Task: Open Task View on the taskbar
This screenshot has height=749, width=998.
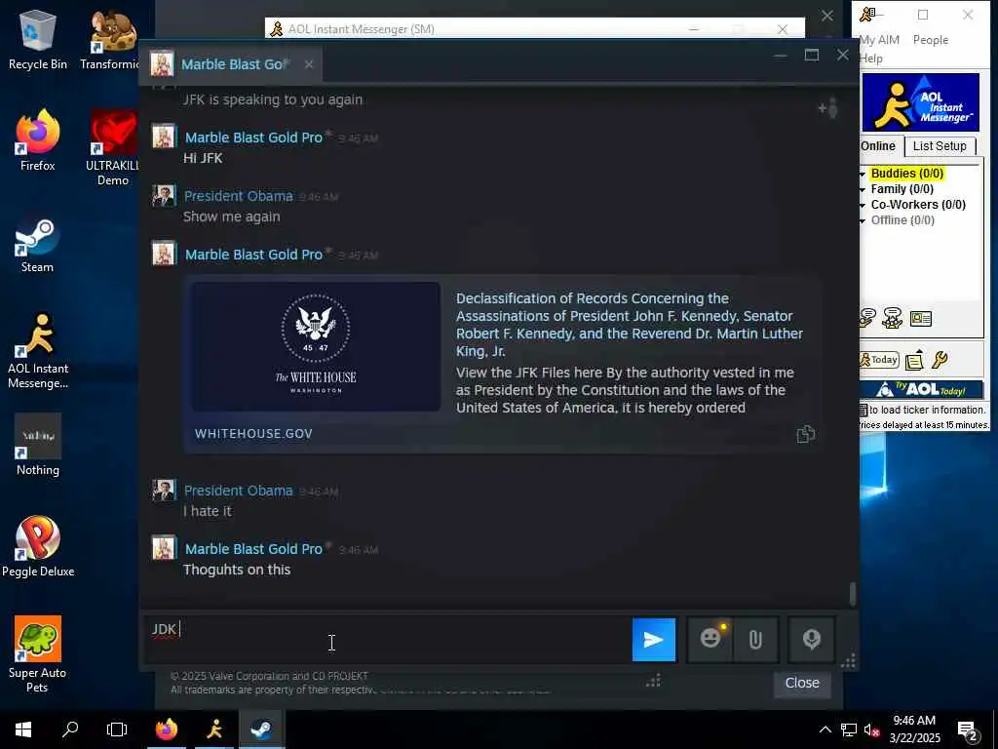Action: 117,729
